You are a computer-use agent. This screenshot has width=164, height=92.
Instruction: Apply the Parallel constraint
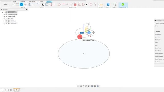pos(67,5)
